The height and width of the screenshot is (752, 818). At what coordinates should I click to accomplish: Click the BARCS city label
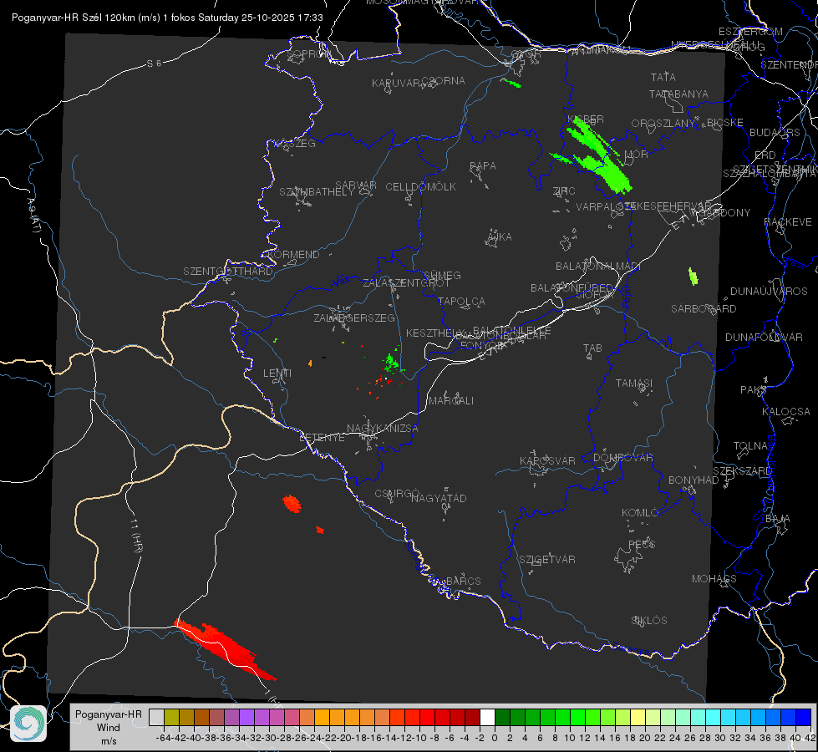click(463, 582)
